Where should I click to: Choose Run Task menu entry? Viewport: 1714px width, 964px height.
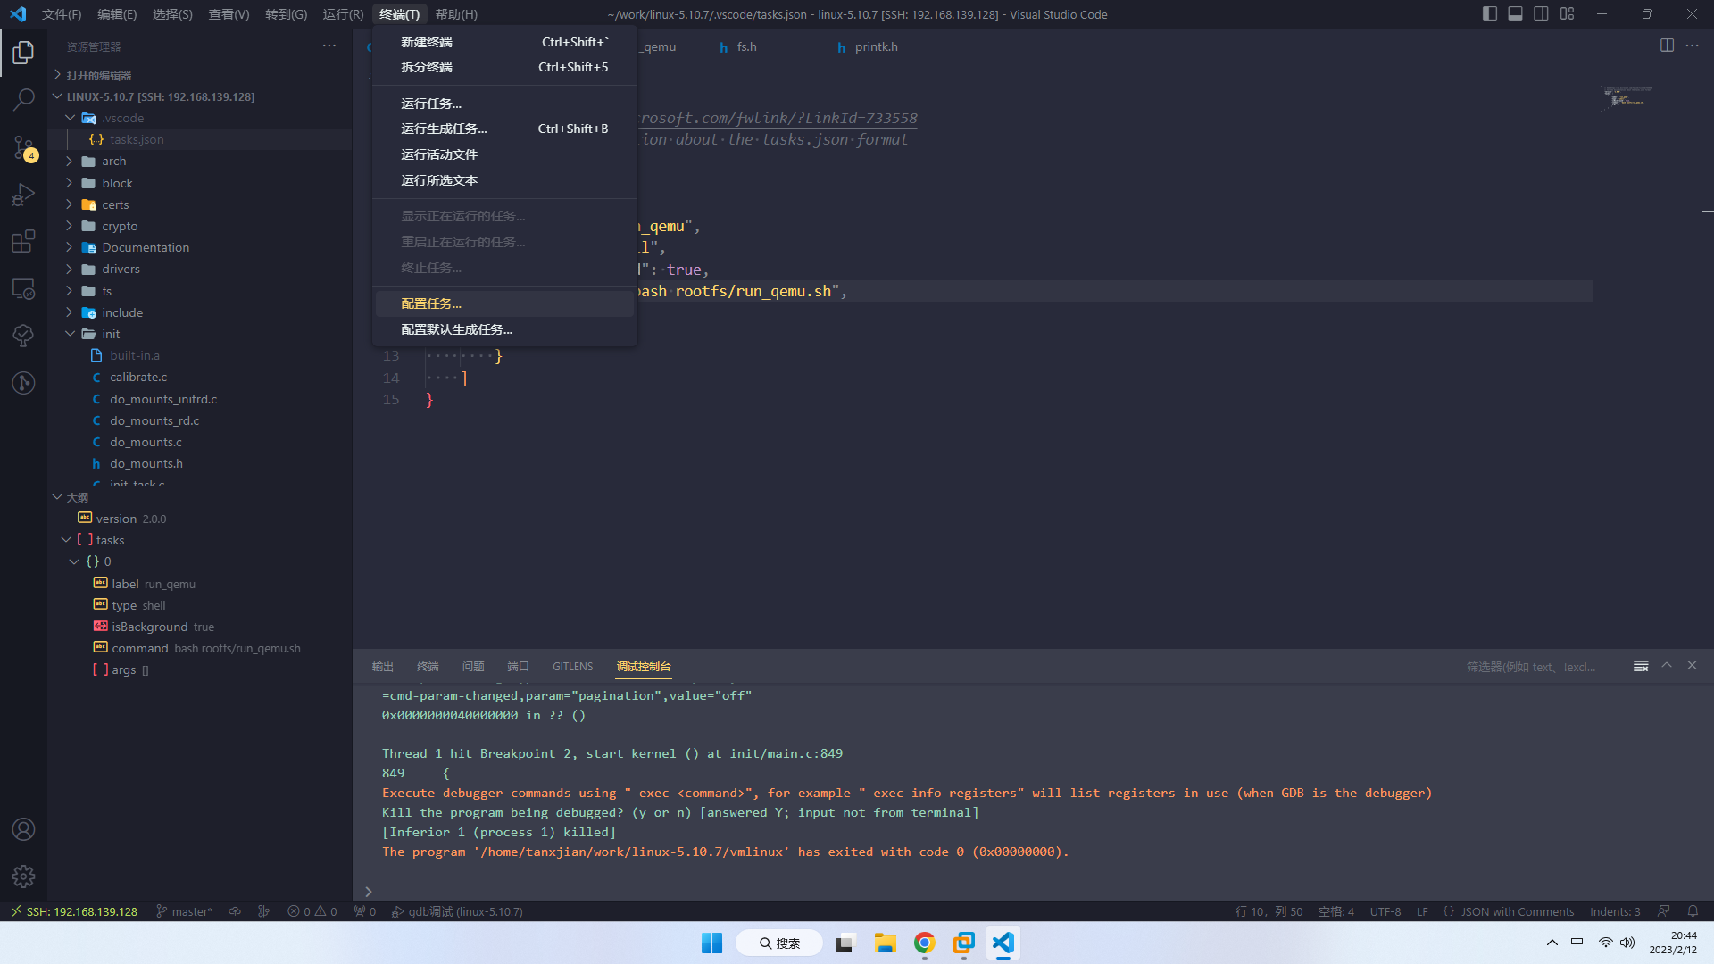(504, 104)
